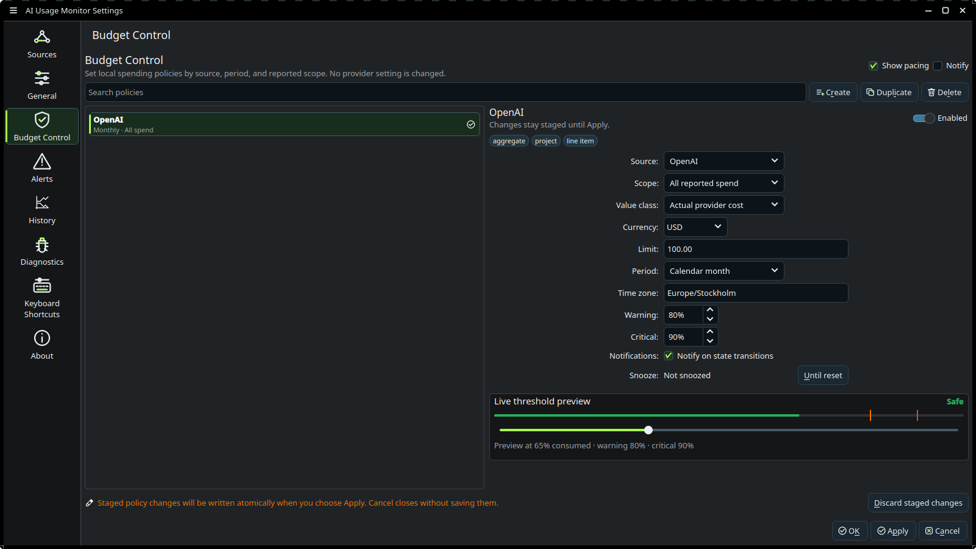This screenshot has width=976, height=549.
Task: Open Keyboard Shortcuts keyboard icon
Action: [x=42, y=285]
